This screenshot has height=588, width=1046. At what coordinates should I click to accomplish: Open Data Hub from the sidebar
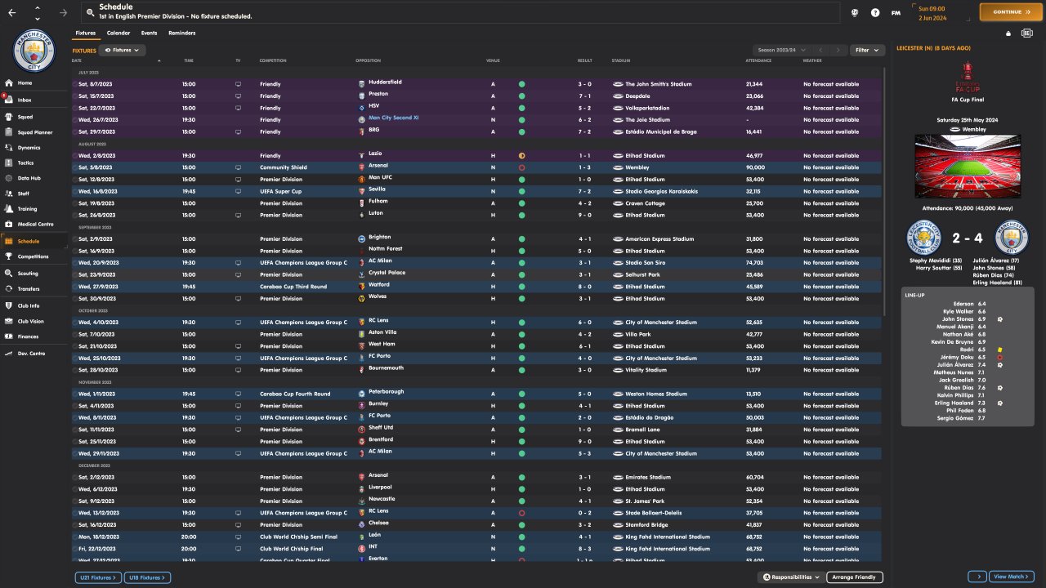(x=34, y=178)
